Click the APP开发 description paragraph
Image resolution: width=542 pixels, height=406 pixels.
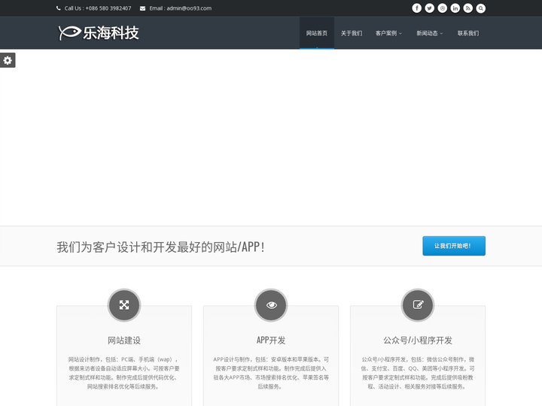click(271, 373)
